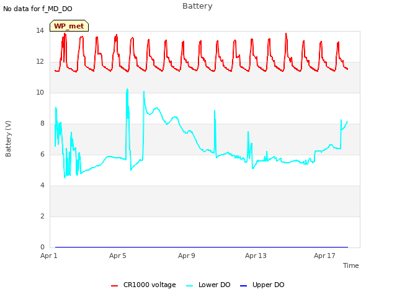Click the 6 y-axis tick label
Screen dimensions: 397x297
pyautogui.click(x=42, y=155)
